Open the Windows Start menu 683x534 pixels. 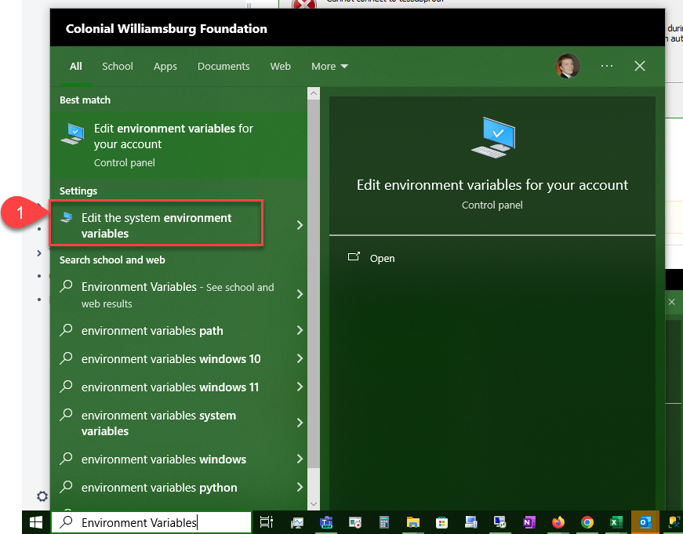(x=36, y=521)
